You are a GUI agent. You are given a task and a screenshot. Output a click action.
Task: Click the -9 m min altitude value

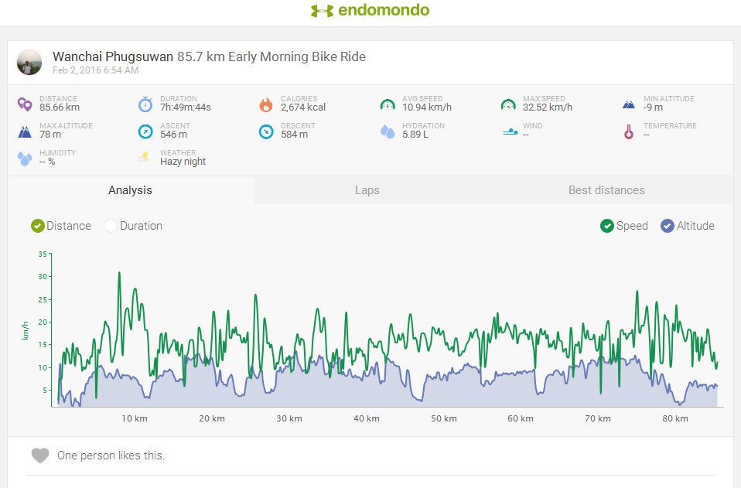click(653, 107)
